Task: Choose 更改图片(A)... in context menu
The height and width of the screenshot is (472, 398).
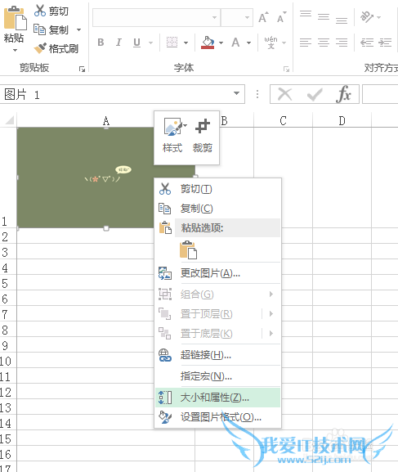Action: pos(218,273)
